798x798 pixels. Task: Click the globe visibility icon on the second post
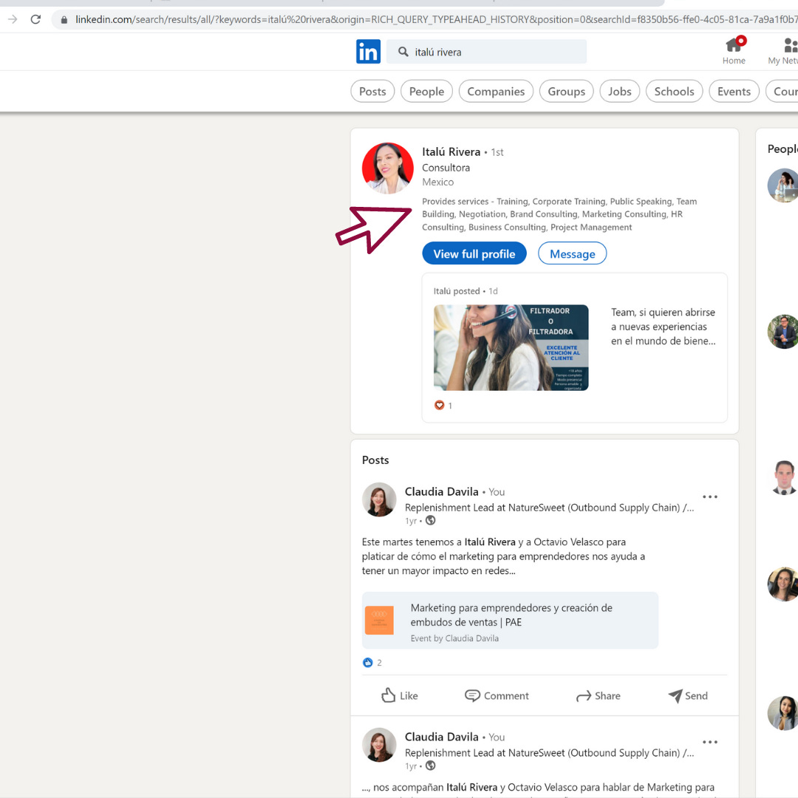(431, 765)
